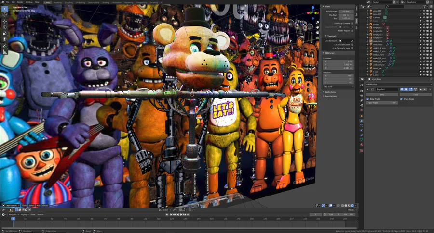Uncheck the Edge Angle checkbox

pyautogui.click(x=368, y=99)
